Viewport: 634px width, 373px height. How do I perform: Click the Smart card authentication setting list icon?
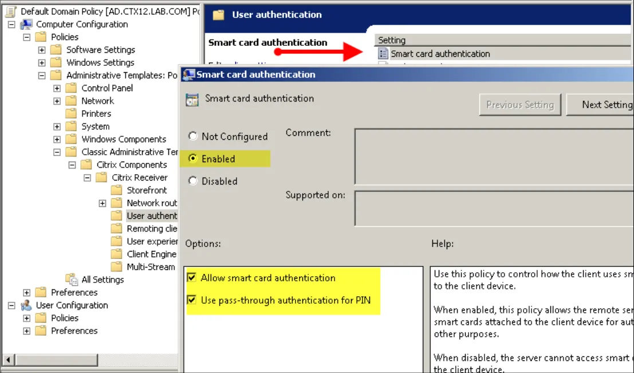tap(383, 54)
